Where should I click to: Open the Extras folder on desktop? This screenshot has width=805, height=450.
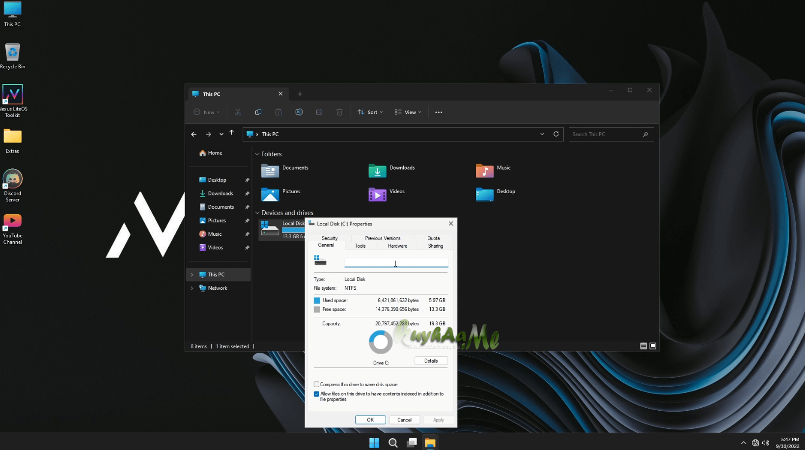tap(12, 141)
